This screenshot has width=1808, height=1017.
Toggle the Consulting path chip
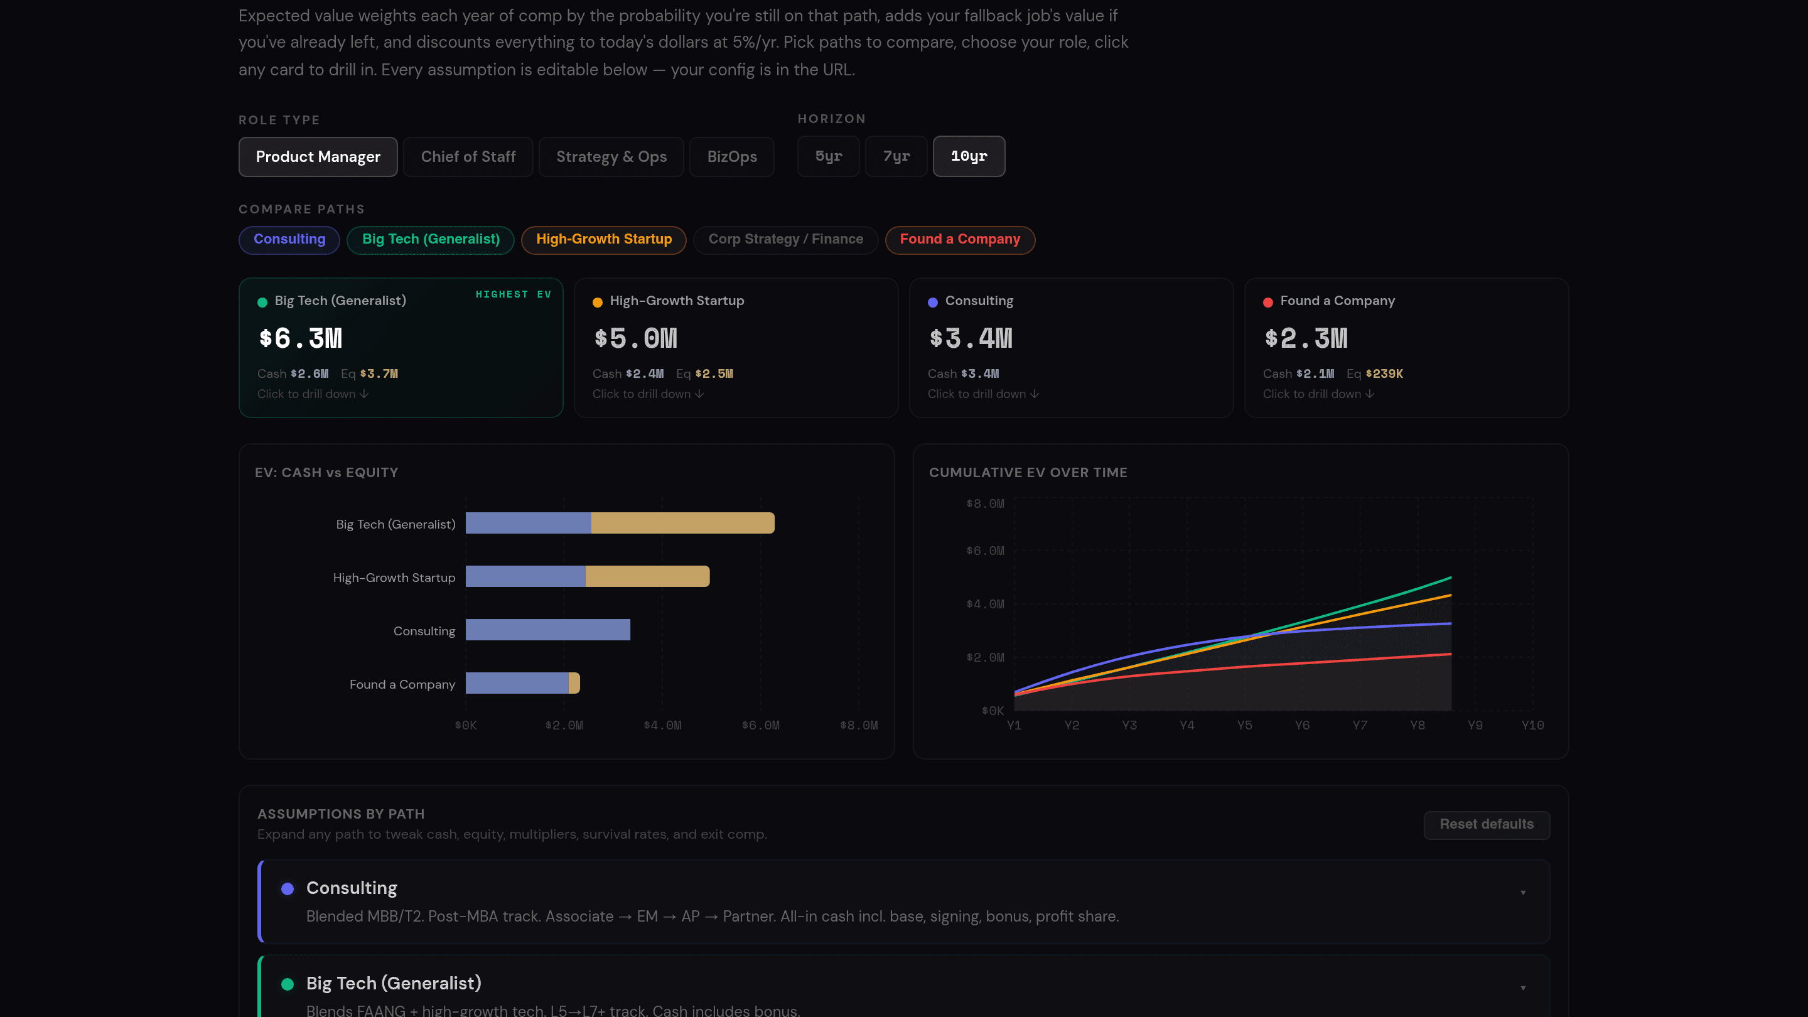pos(289,239)
